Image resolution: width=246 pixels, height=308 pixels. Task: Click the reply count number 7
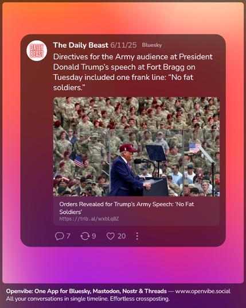68,236
